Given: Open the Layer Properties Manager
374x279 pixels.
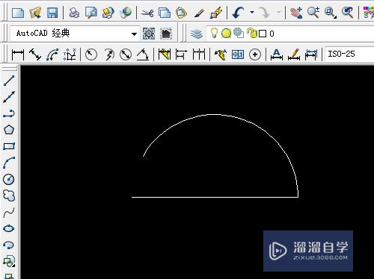Looking at the screenshot, I should pyautogui.click(x=197, y=34).
